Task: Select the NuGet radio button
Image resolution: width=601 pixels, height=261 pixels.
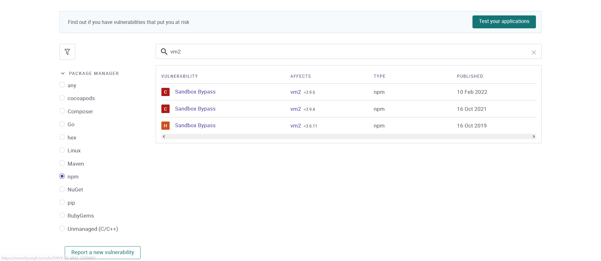Action: pyautogui.click(x=62, y=189)
